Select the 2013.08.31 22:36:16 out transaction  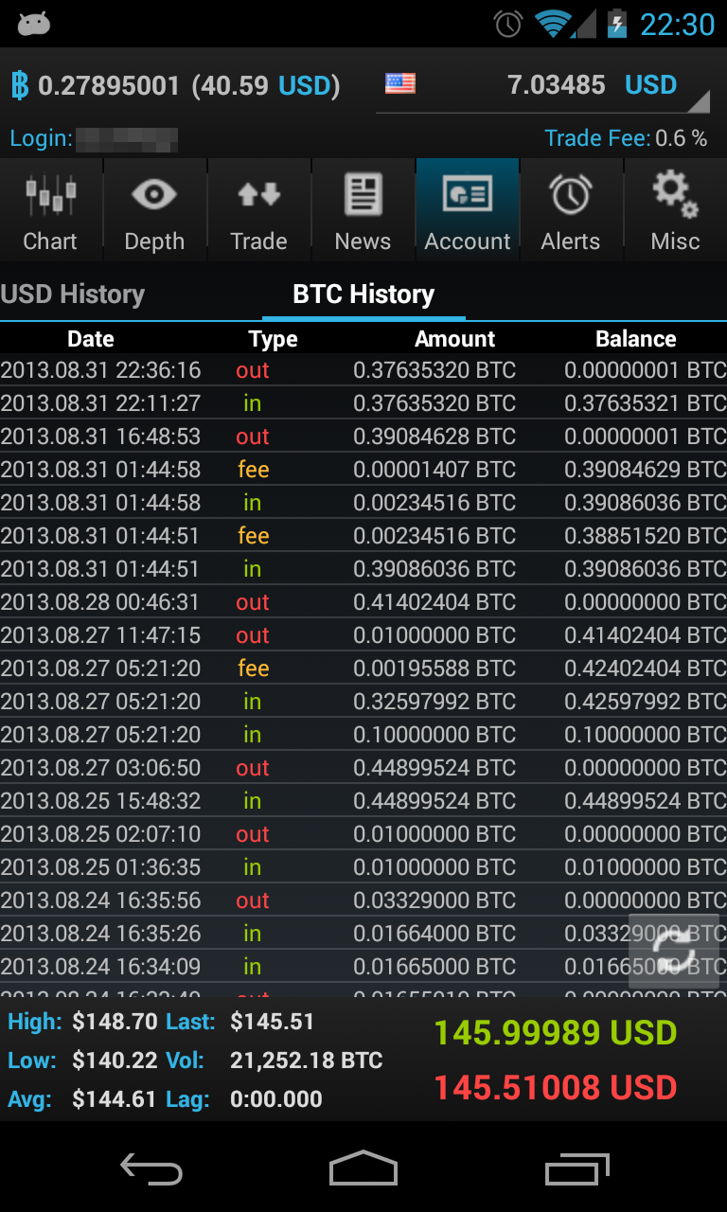tap(363, 370)
